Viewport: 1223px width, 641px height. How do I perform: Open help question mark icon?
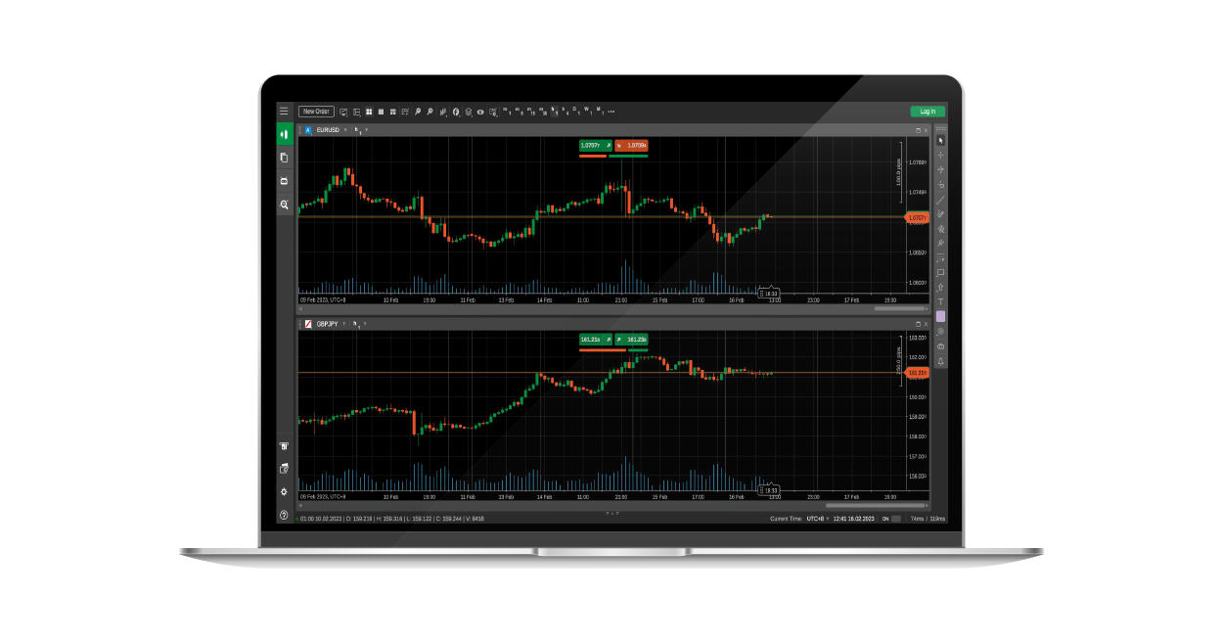[284, 515]
